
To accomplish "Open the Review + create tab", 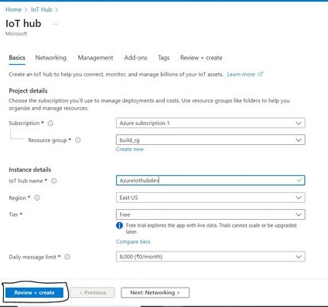I will pos(201,58).
